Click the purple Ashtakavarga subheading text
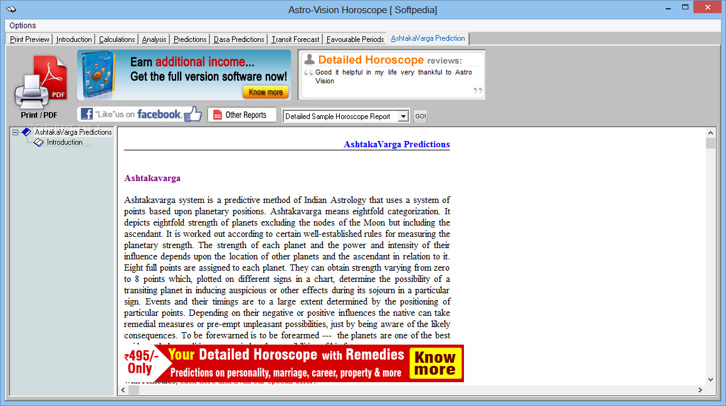Viewport: 726px width, 406px height. [152, 178]
